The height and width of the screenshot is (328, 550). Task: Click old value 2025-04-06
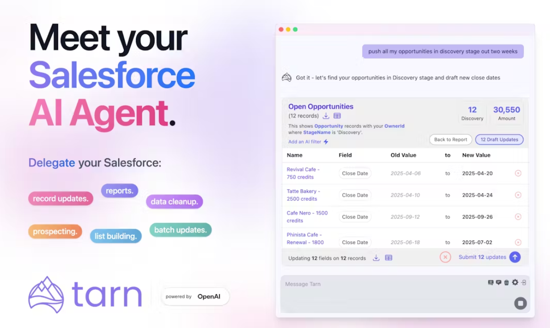406,173
